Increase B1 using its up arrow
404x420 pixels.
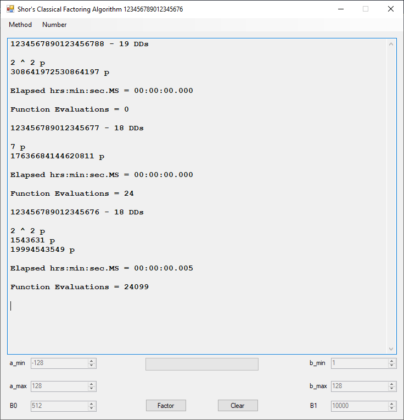392,404
